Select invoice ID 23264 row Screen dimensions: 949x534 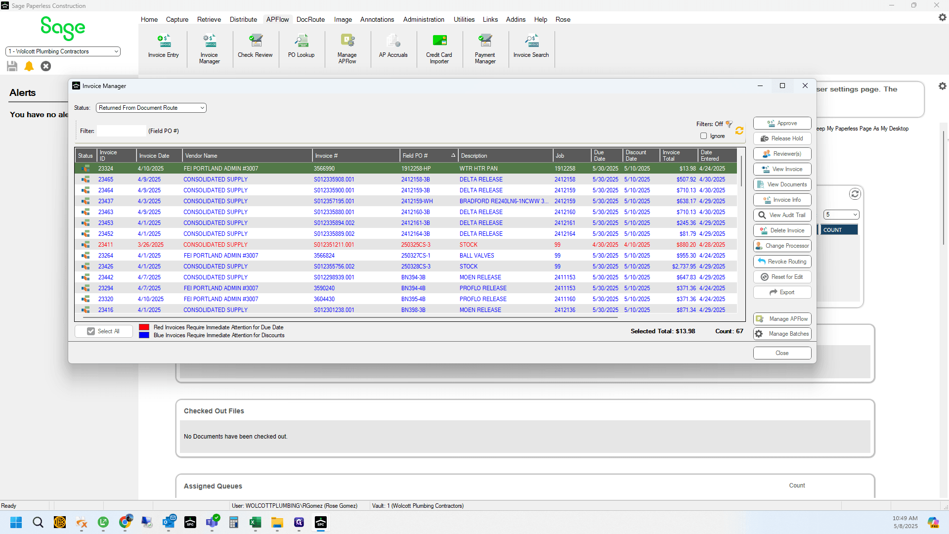[x=406, y=256]
